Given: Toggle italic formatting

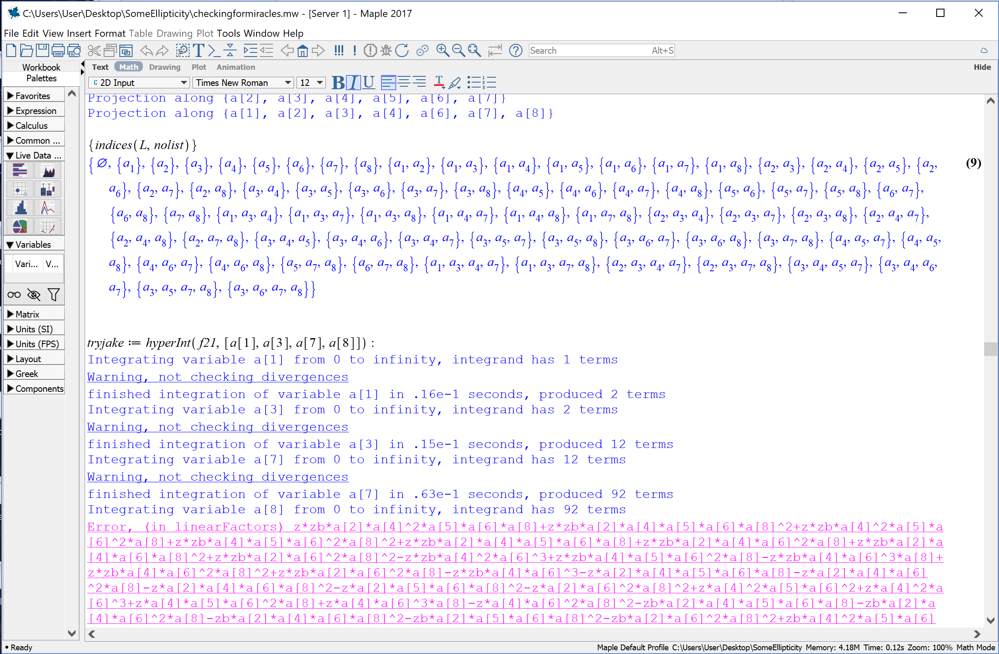Looking at the screenshot, I should click(354, 83).
